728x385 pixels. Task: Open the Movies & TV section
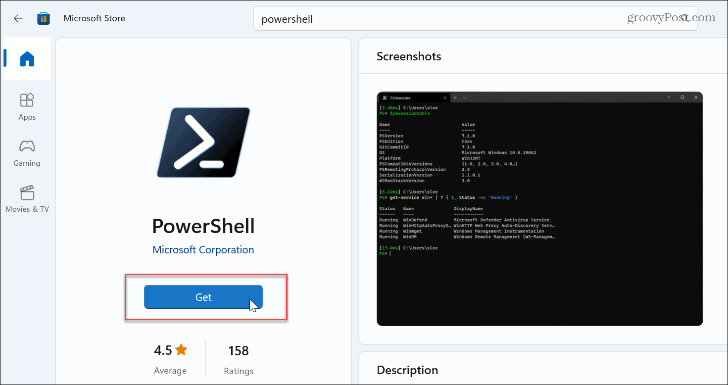tap(27, 199)
